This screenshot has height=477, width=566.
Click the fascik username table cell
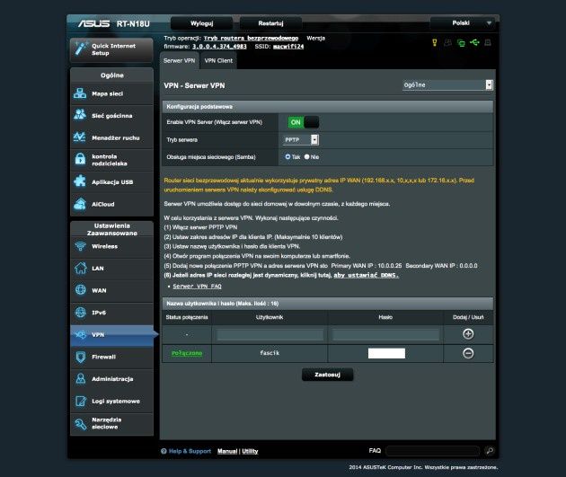click(270, 353)
